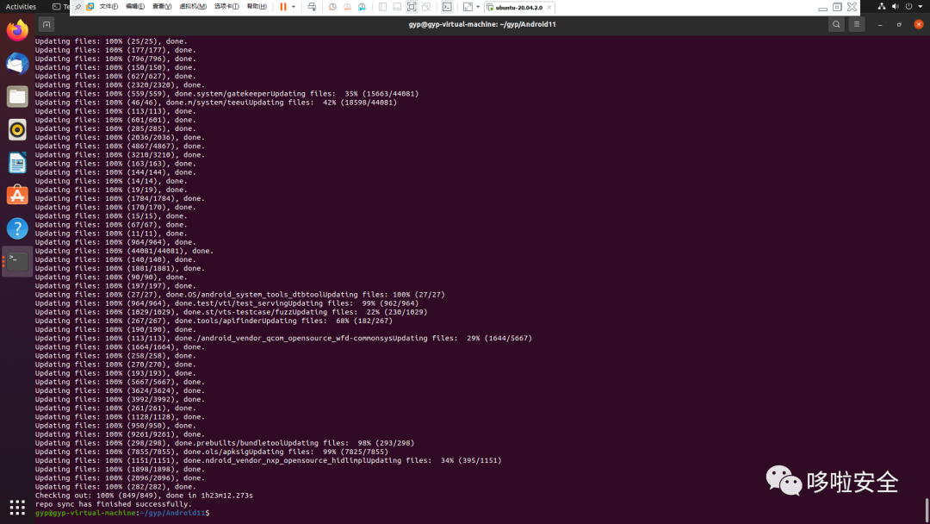Launch Thunderbird mail from the dock
This screenshot has height=524, width=930.
click(x=17, y=64)
